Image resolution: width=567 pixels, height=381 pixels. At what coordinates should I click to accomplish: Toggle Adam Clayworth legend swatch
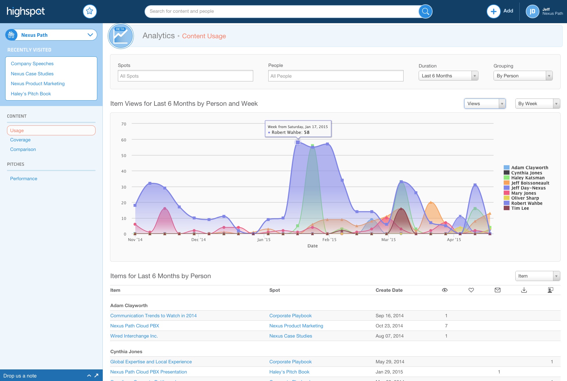(506, 167)
